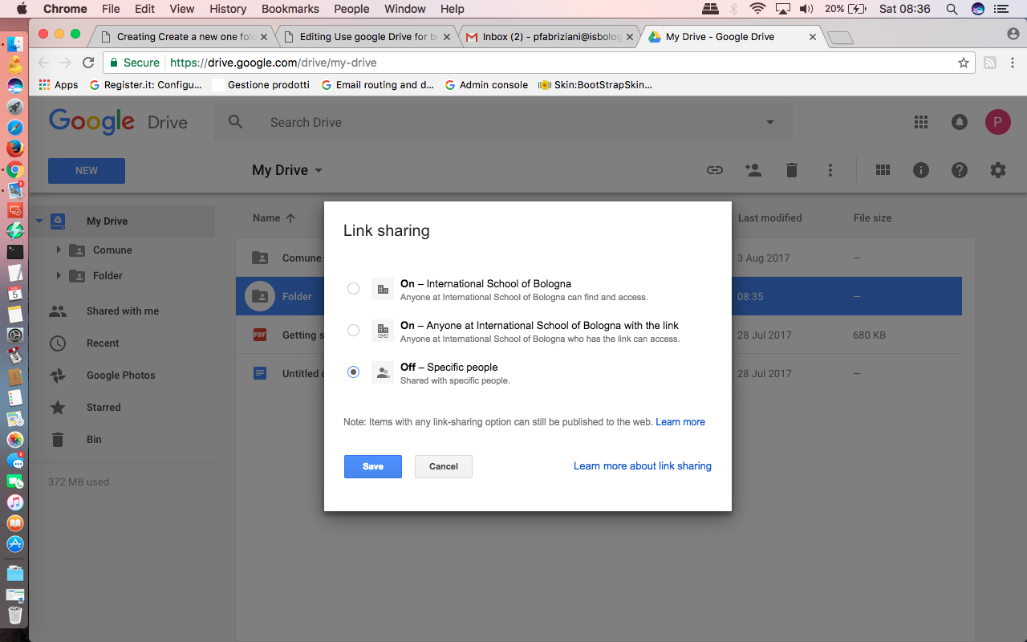Open the help question mark icon
Image resolution: width=1027 pixels, height=642 pixels.
(x=960, y=170)
